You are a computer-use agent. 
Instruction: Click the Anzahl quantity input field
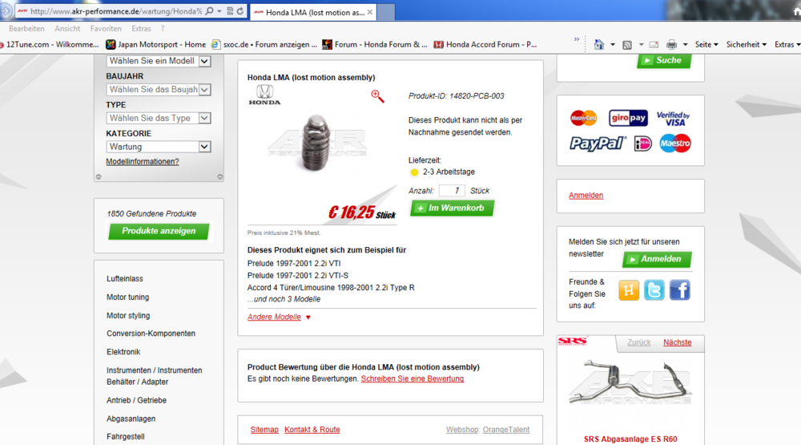(x=452, y=191)
